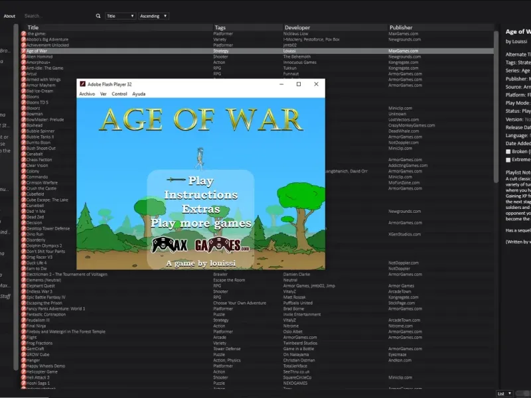Click the Flash icon beside Fancy Pants Adventure: World 1

coord(23,308)
